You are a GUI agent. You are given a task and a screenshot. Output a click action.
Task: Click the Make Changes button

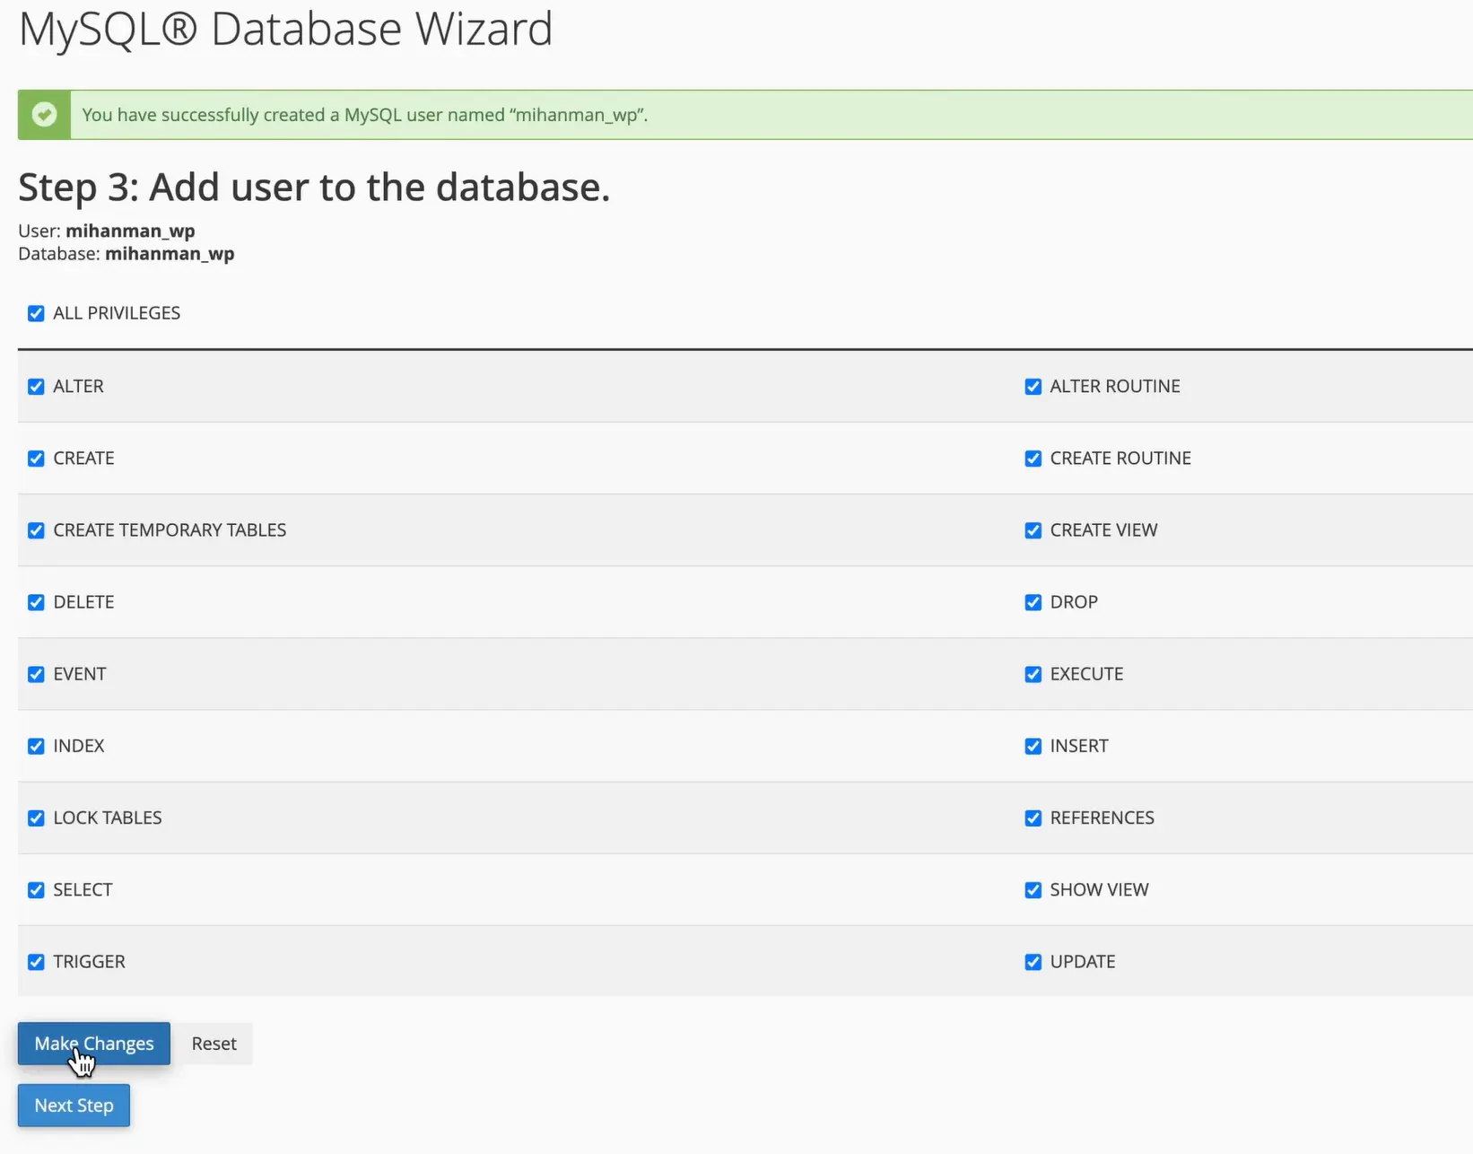94,1044
